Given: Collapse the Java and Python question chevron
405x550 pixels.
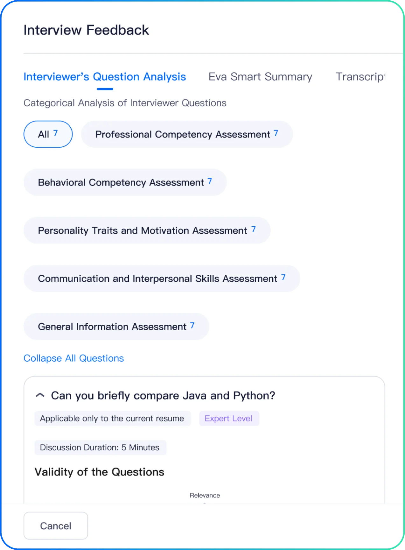Looking at the screenshot, I should [40, 395].
